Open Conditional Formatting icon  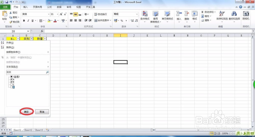point(145,14)
